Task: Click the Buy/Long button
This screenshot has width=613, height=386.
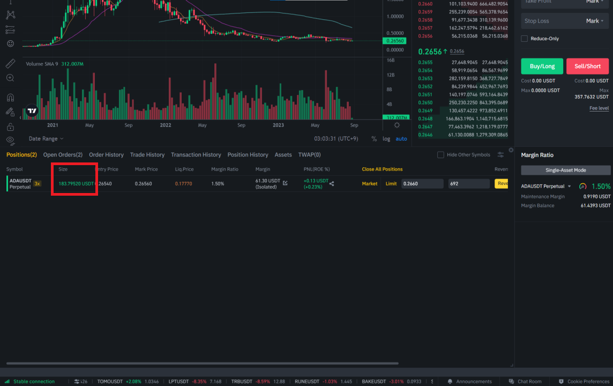Action: (542, 66)
